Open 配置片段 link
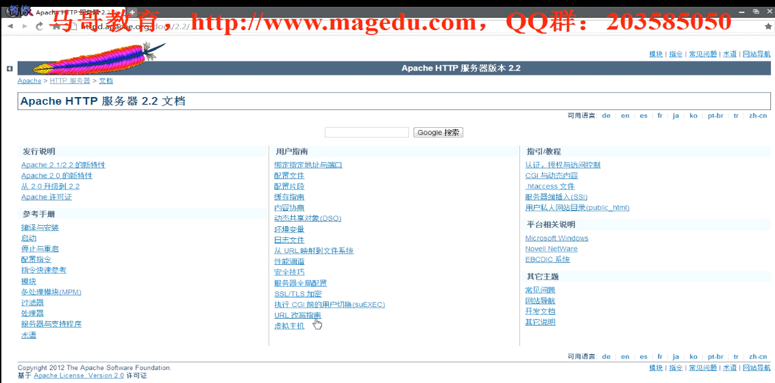This screenshot has height=383, width=775. [x=290, y=187]
